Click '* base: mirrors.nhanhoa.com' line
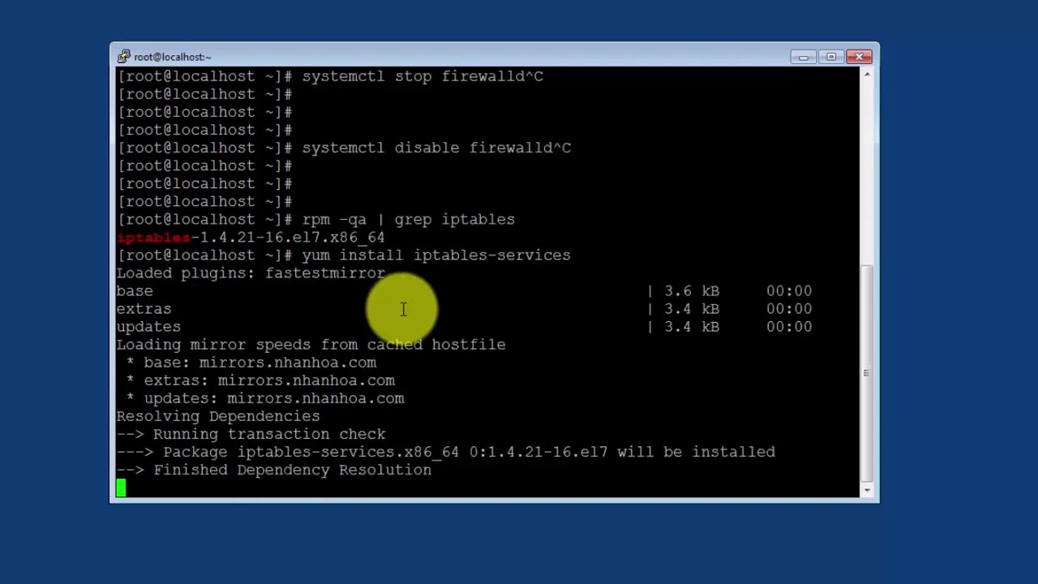The height and width of the screenshot is (584, 1038). click(251, 363)
